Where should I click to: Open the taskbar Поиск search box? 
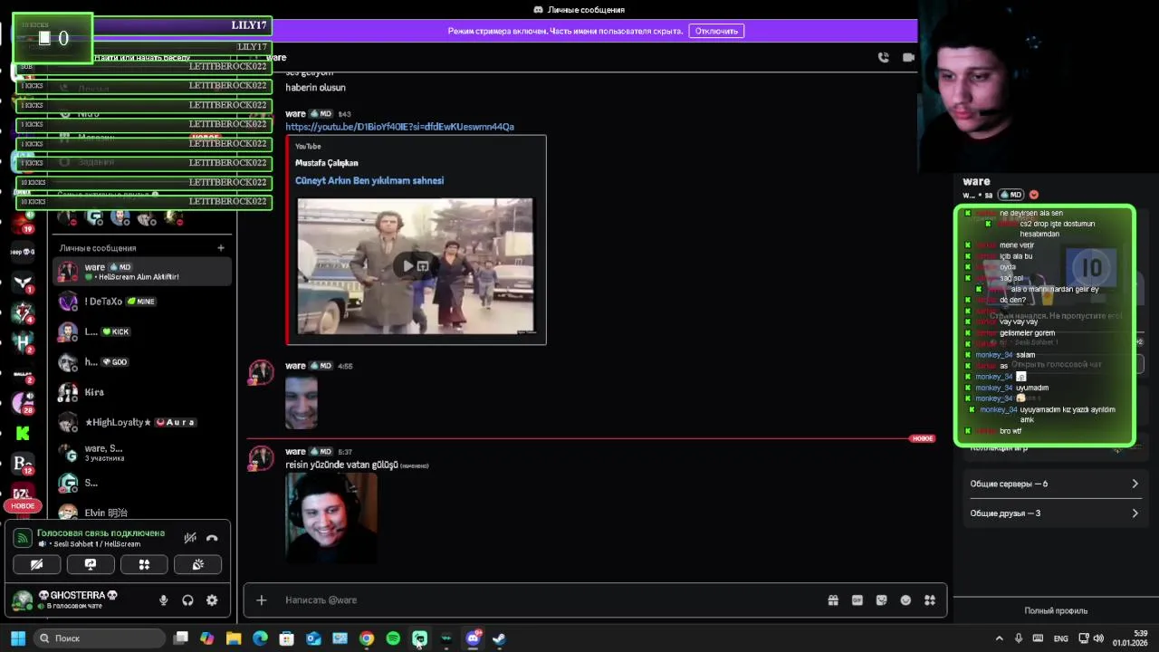click(100, 638)
